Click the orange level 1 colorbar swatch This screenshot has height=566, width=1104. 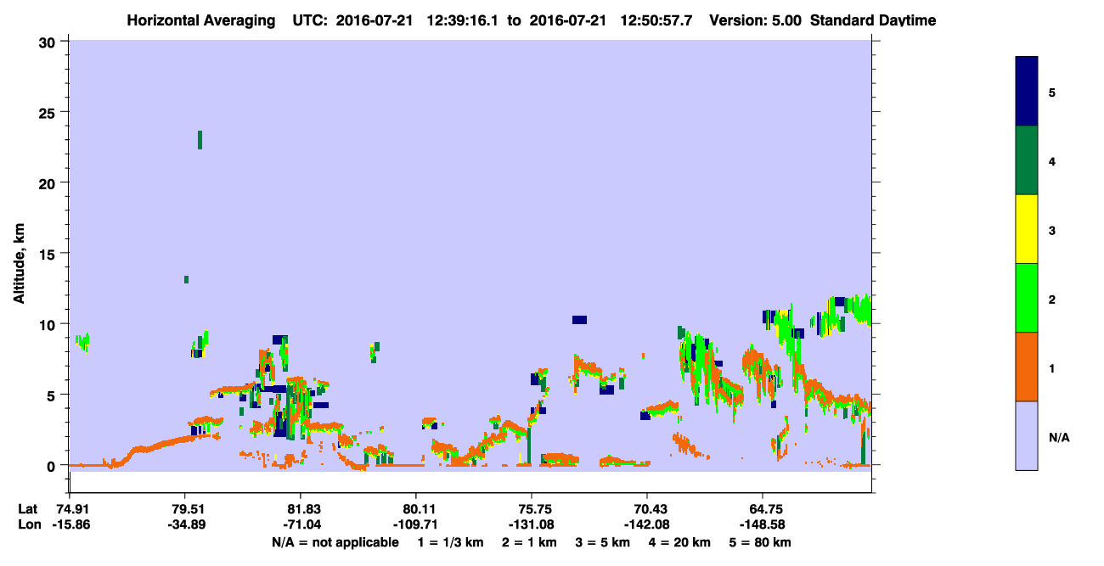click(x=1027, y=367)
